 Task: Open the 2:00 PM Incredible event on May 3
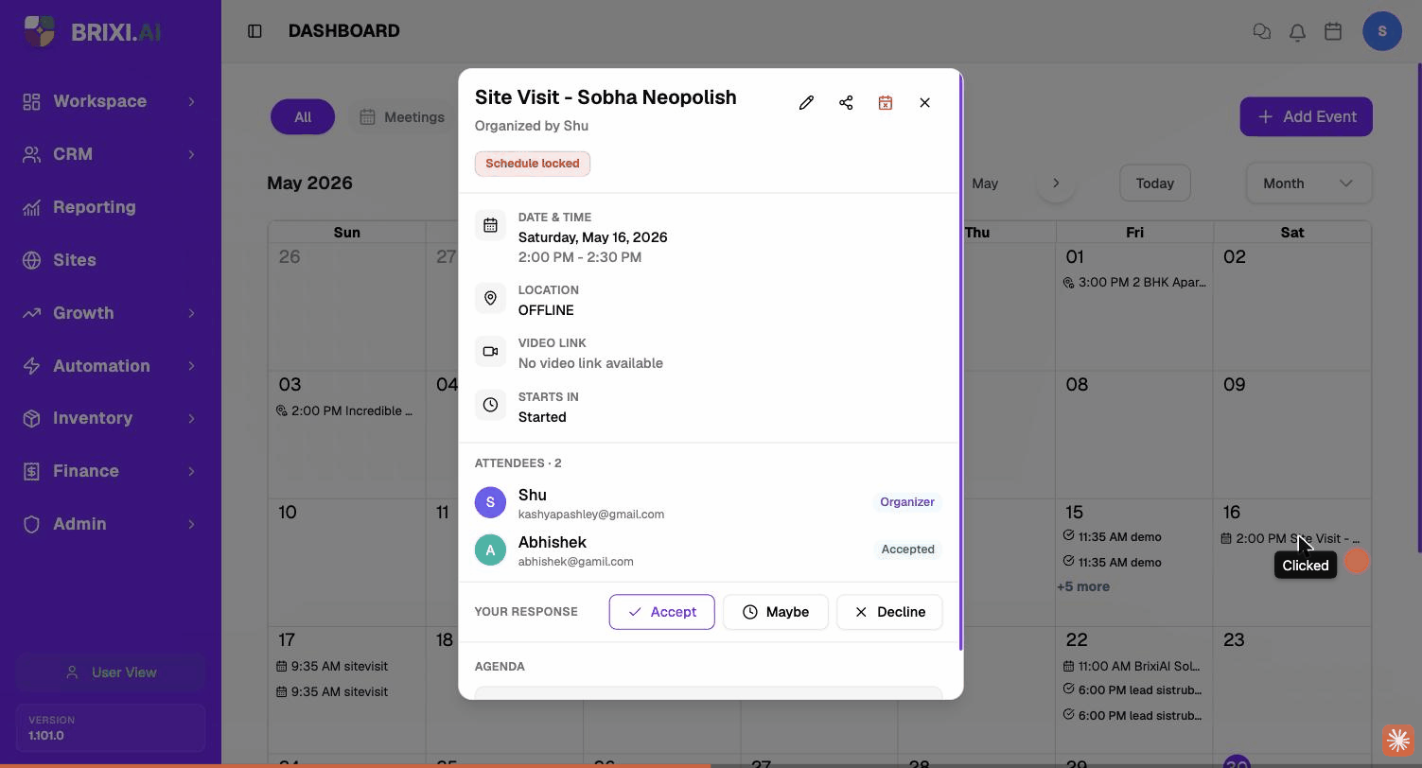point(344,410)
